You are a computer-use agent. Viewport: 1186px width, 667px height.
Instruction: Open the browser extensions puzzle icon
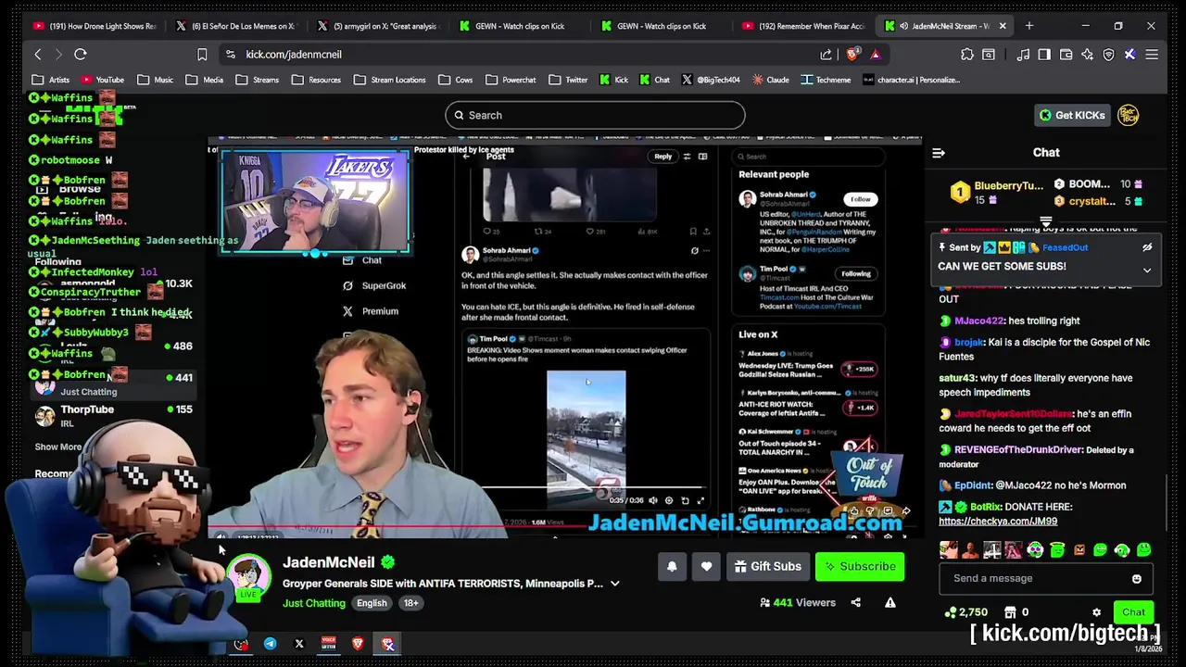(x=967, y=55)
